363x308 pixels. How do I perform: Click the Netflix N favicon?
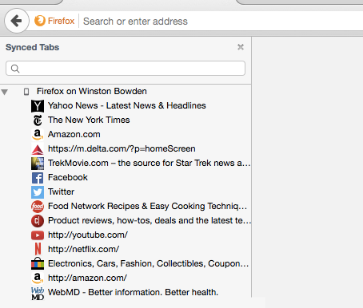tap(38, 250)
